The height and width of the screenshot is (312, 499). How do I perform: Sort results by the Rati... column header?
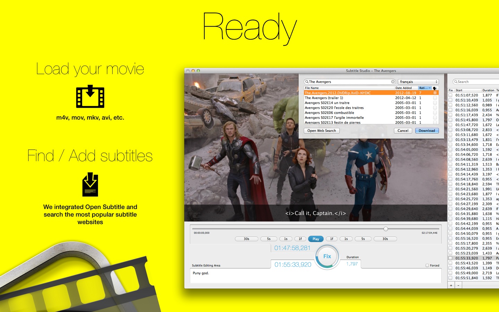tap(424, 88)
